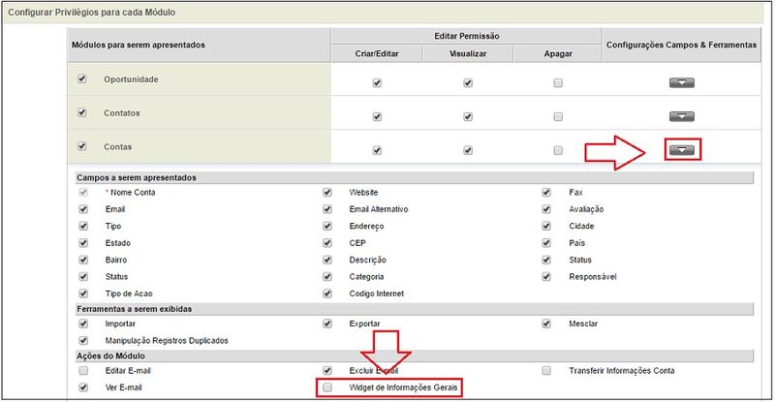
Task: Uncheck the Importar tool checkbox
Action: (x=83, y=324)
